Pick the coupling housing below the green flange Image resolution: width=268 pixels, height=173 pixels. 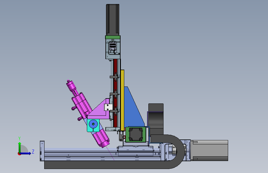tap(113, 49)
